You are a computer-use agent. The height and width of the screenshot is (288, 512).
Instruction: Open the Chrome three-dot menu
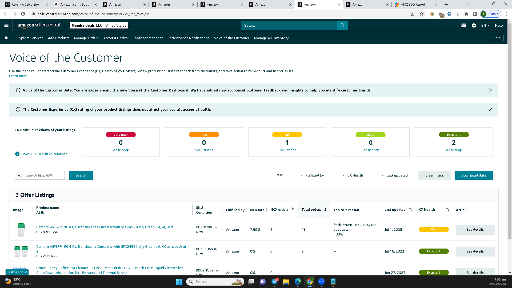point(506,14)
